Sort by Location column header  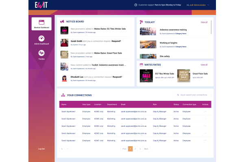[98, 104]
